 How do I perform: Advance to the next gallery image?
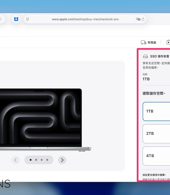pos(62,160)
